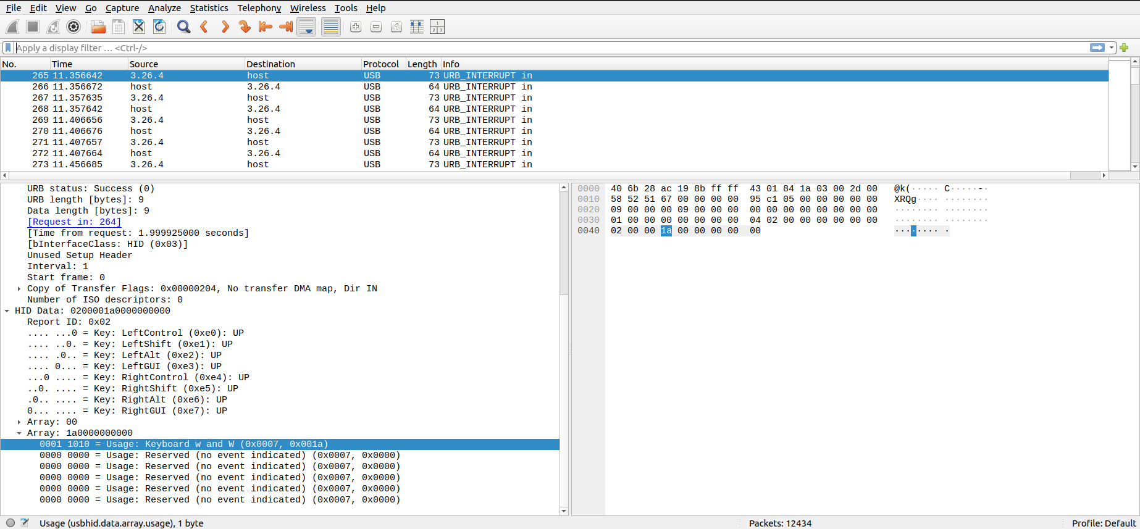This screenshot has height=529, width=1140.
Task: Expand the Copy of Transfer Flags node
Action: click(19, 289)
